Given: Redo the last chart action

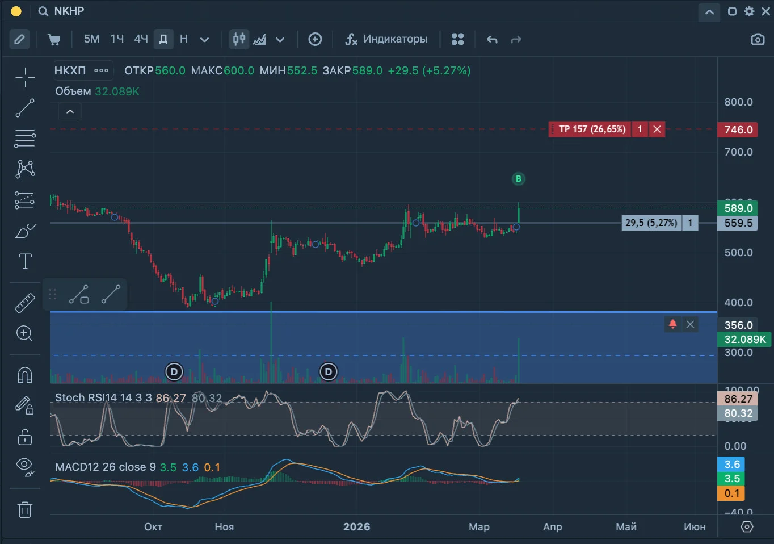Looking at the screenshot, I should [516, 39].
